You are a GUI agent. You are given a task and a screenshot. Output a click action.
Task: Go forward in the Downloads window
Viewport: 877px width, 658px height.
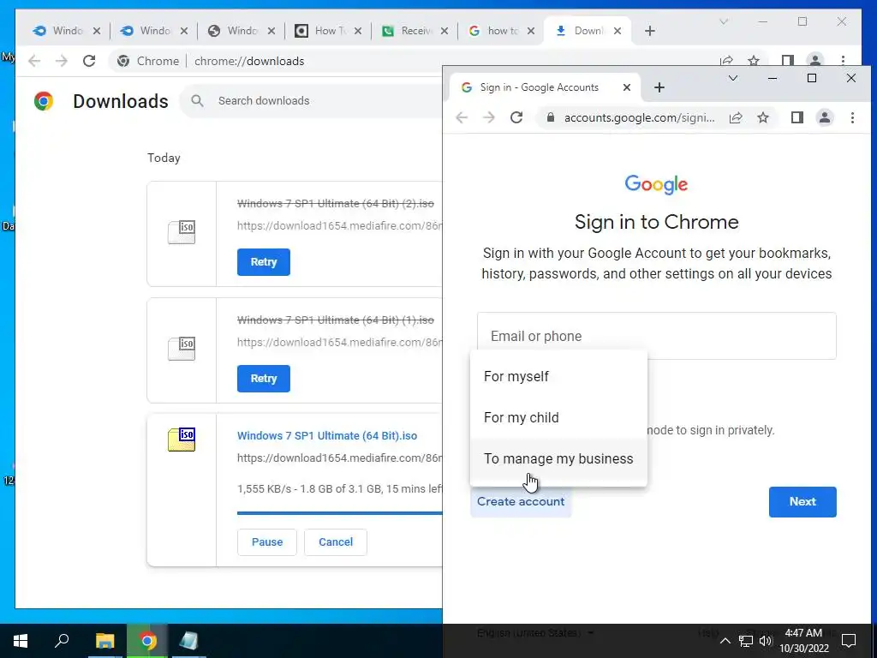(x=62, y=61)
